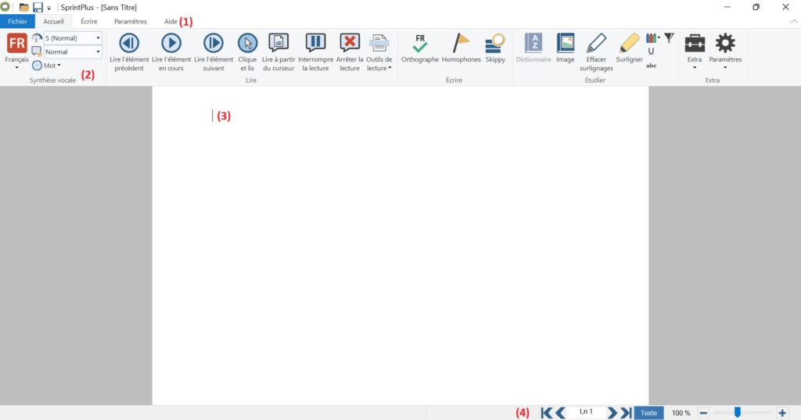Click the FR Français language icon

[x=17, y=43]
